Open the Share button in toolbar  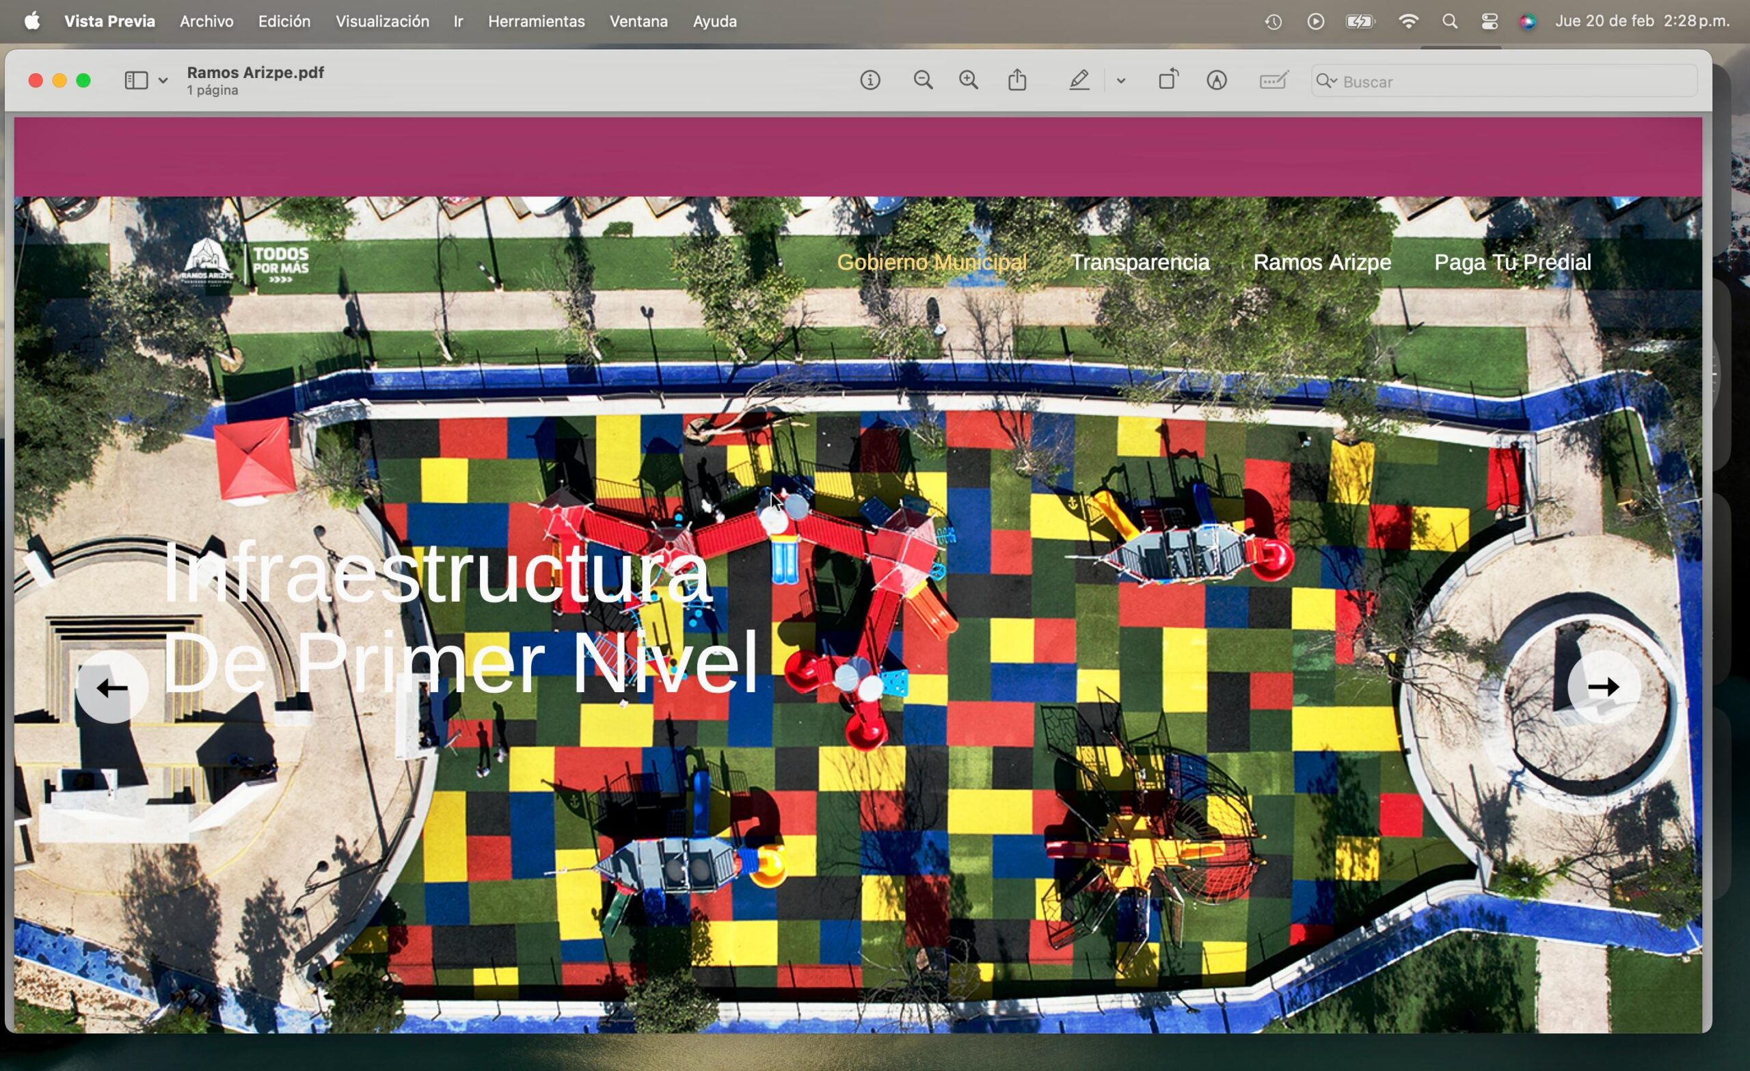(x=1017, y=79)
